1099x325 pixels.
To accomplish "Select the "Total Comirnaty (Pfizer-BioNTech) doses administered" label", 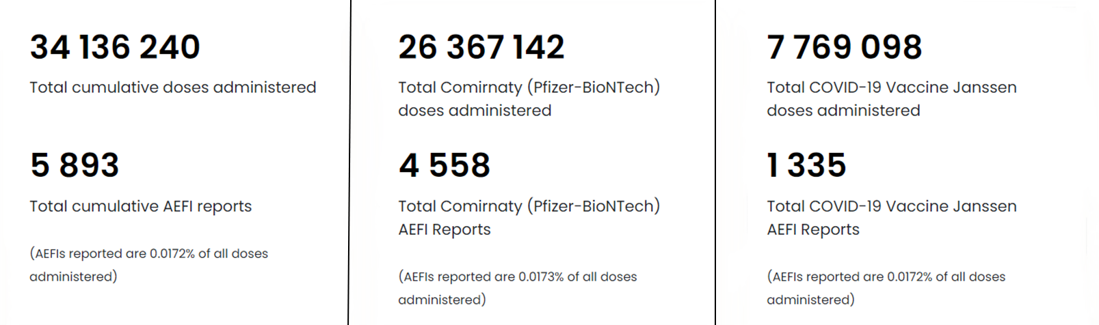I will pos(529,99).
